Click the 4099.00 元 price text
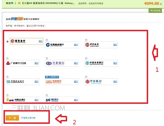The image size is (164, 126). (153, 4)
